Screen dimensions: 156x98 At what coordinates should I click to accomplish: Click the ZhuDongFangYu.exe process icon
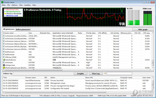point(4,68)
